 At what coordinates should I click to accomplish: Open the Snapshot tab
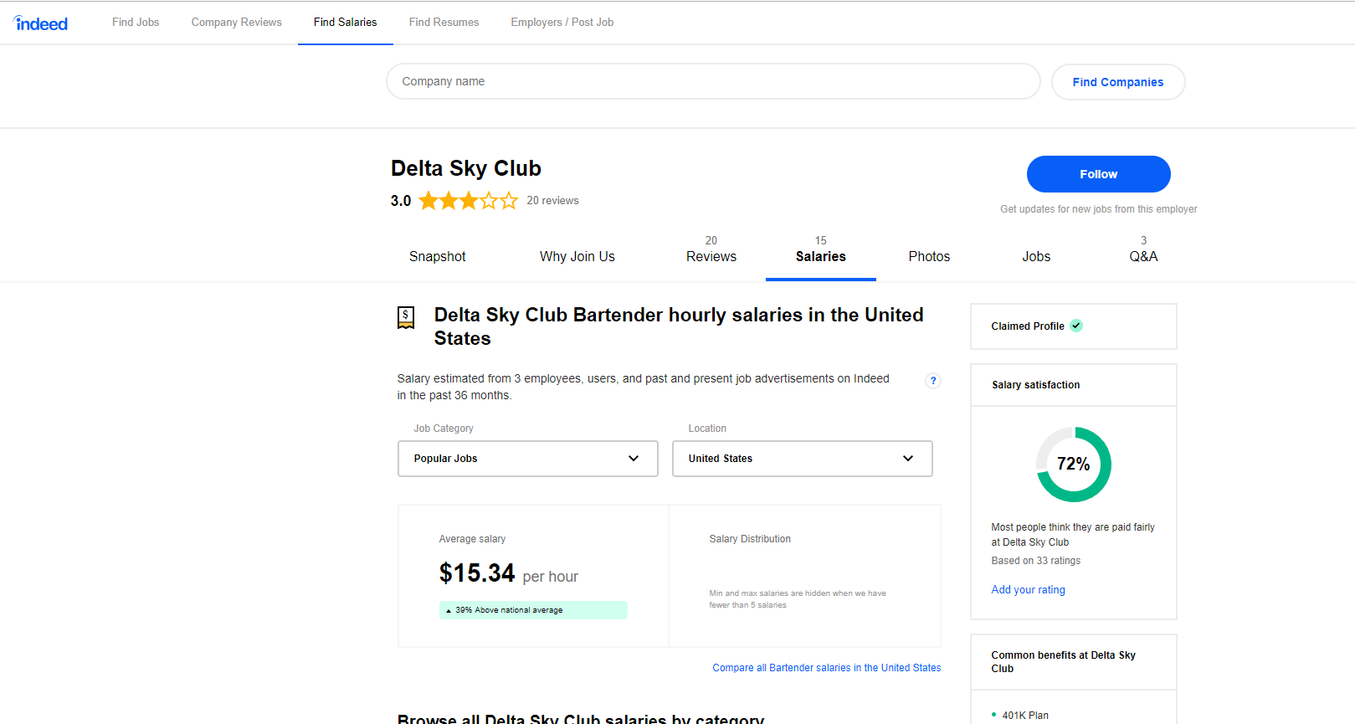(x=438, y=257)
